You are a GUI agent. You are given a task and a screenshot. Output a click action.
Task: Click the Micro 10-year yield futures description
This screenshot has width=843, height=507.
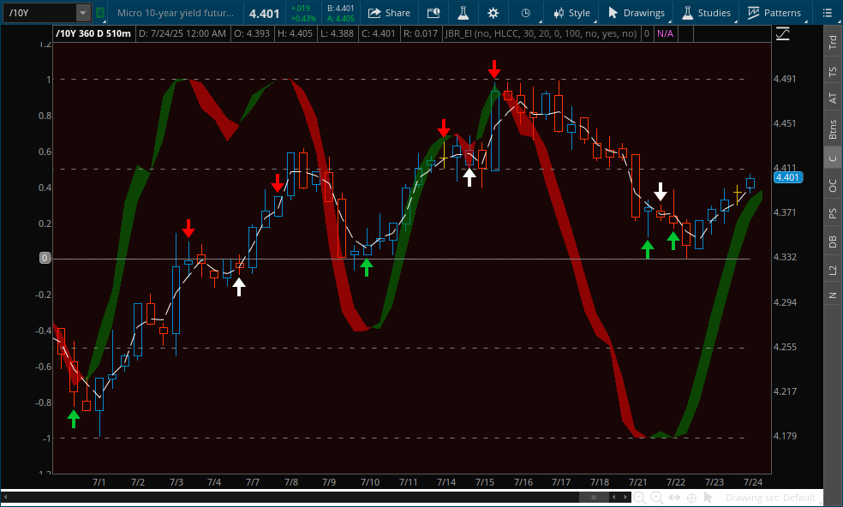pyautogui.click(x=176, y=13)
